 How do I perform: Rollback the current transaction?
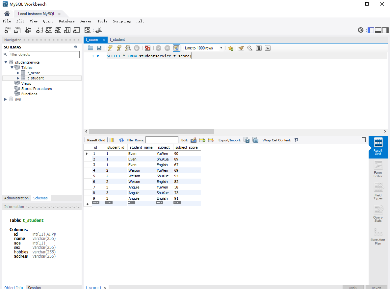168,48
